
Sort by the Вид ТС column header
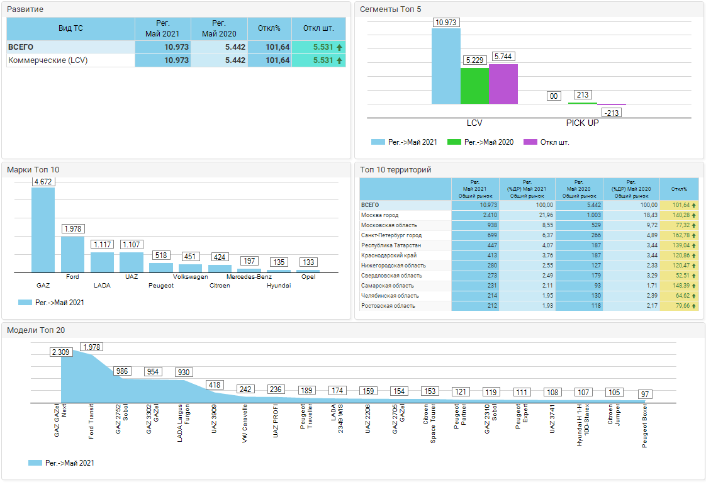(x=70, y=29)
